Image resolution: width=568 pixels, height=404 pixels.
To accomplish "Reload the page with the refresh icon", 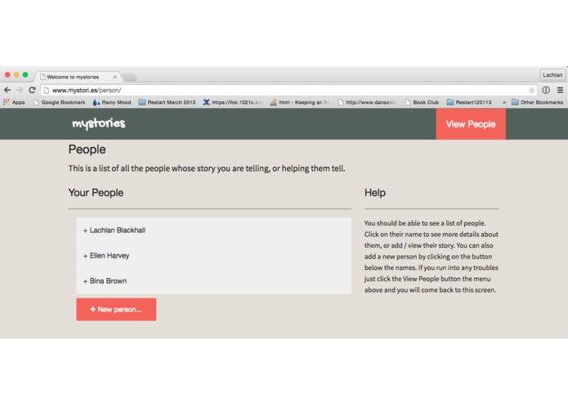I will [x=32, y=90].
